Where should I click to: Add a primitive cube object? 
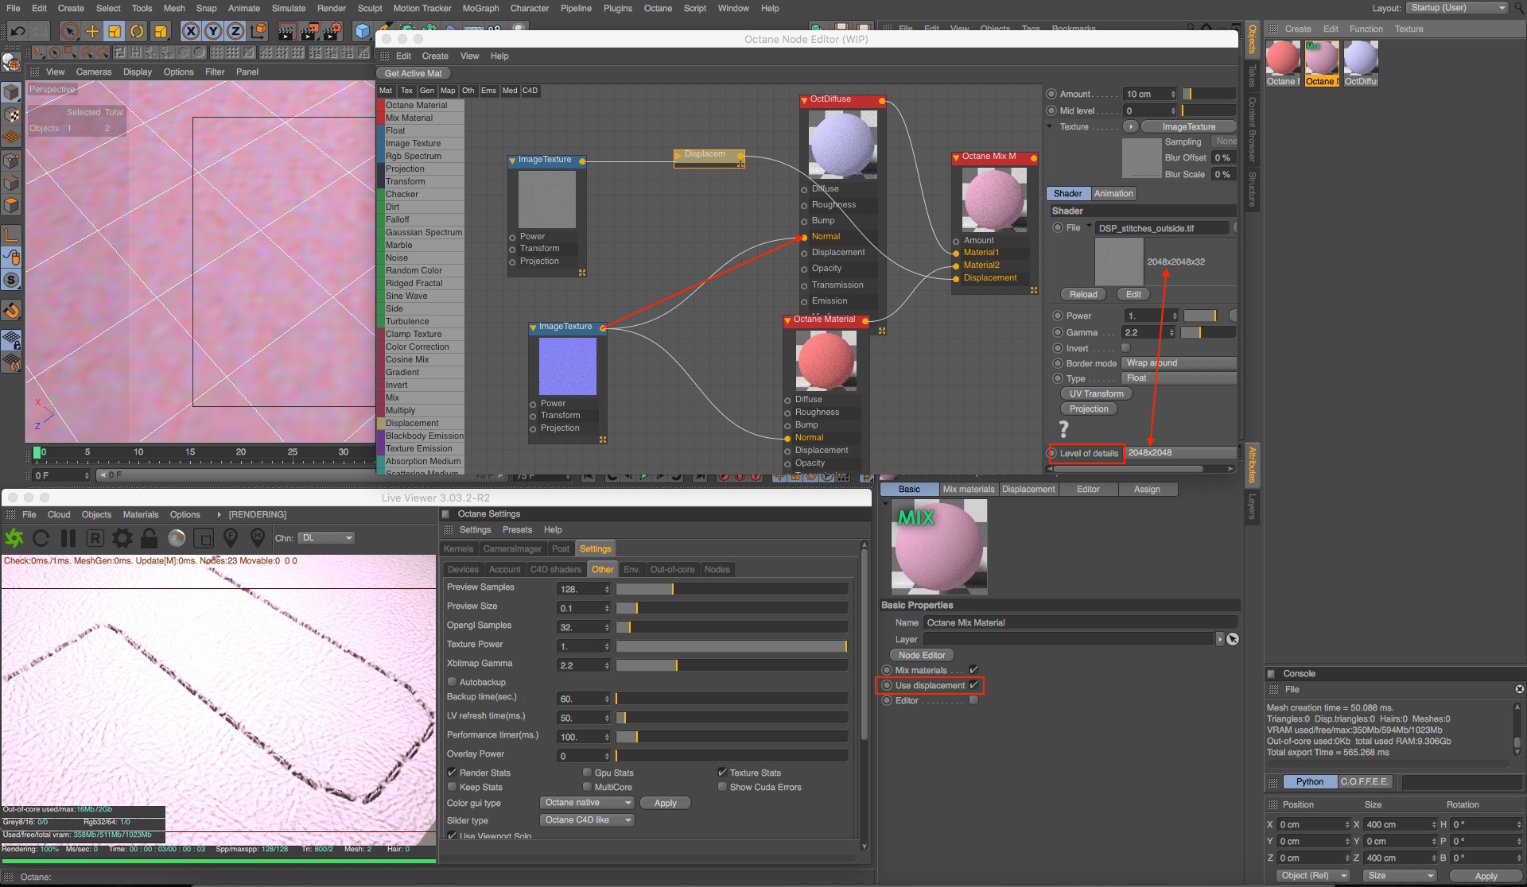[x=363, y=32]
